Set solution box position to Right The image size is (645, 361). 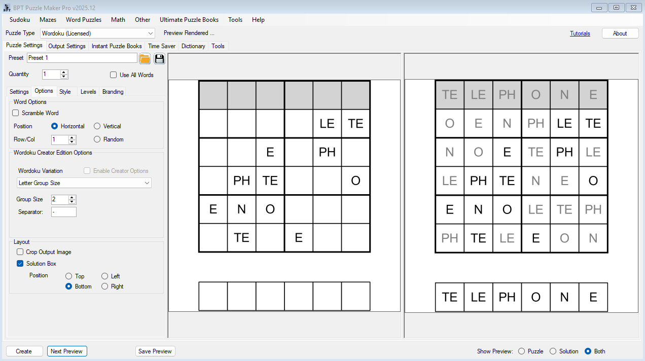pos(105,286)
